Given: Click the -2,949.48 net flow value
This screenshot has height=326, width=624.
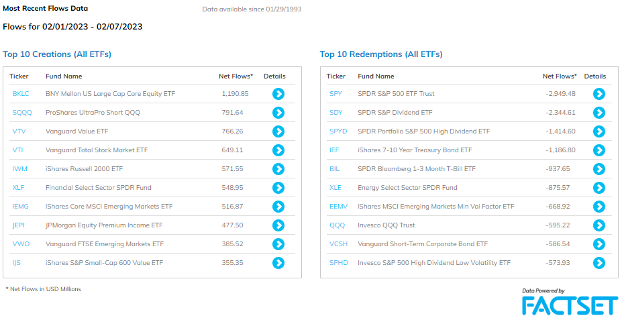Looking at the screenshot, I should [x=560, y=93].
